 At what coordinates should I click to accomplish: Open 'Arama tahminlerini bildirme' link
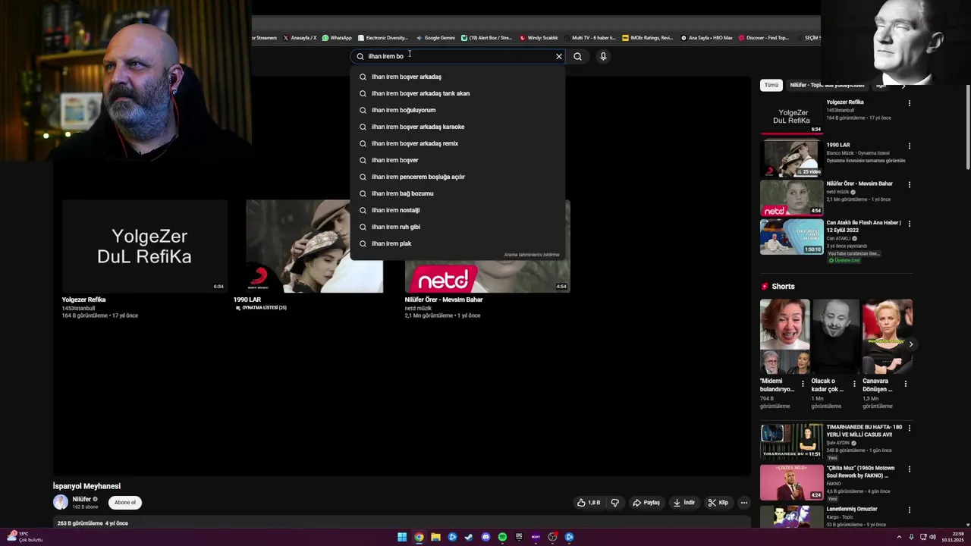click(531, 255)
